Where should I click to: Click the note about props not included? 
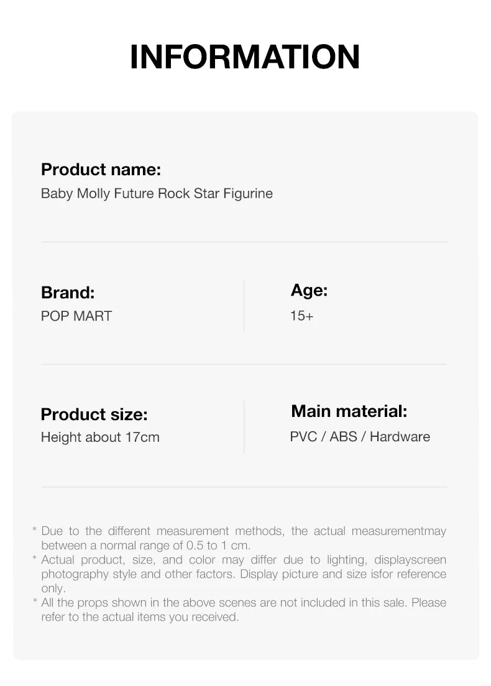tap(243, 610)
